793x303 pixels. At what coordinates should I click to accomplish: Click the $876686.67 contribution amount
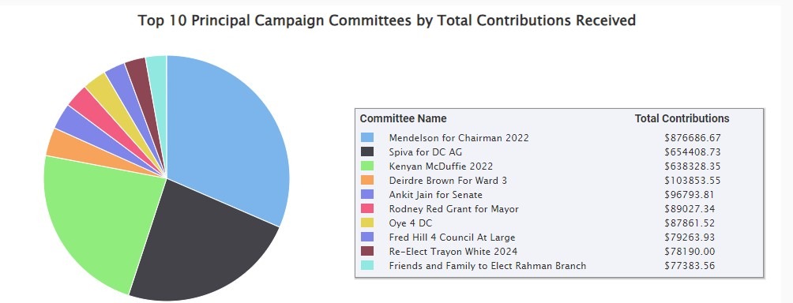693,137
